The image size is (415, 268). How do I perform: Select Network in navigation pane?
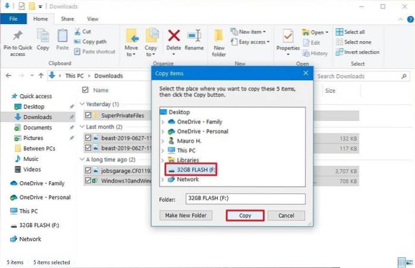(x=26, y=239)
